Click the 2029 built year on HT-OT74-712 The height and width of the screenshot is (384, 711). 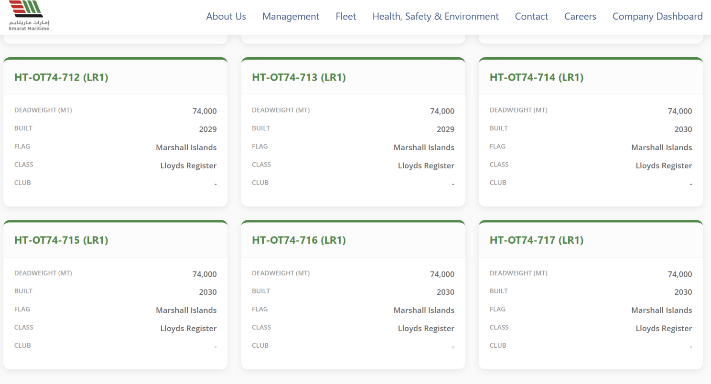click(x=208, y=129)
